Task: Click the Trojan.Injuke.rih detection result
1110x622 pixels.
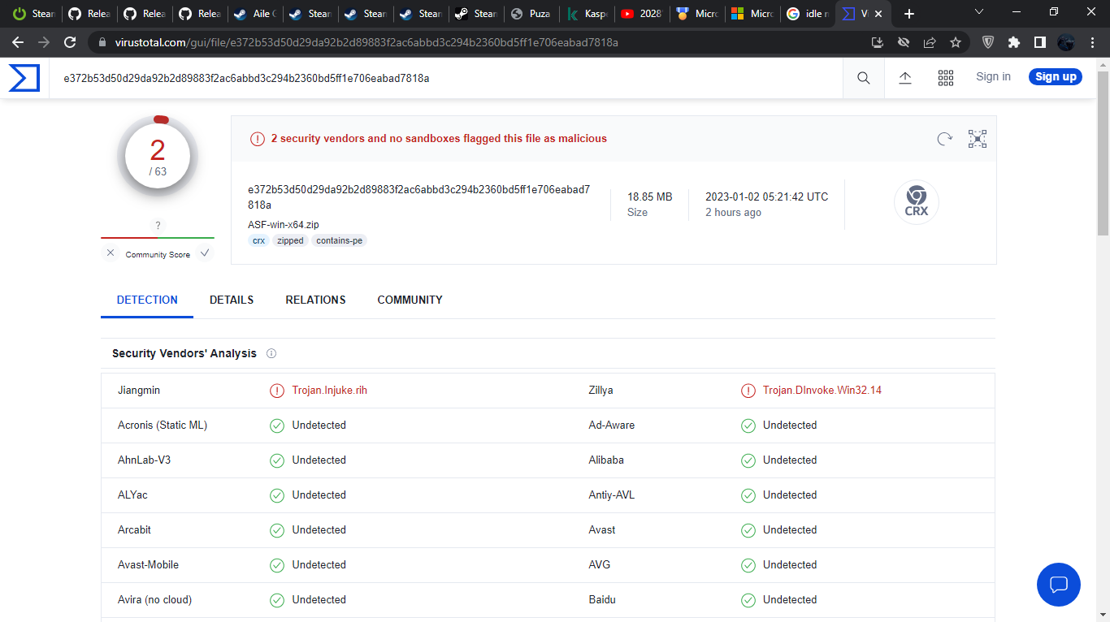Action: (x=330, y=391)
